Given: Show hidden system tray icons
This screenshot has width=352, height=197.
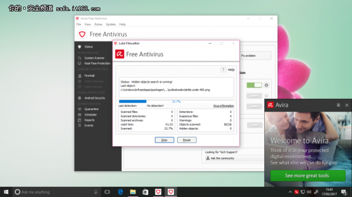Looking at the screenshot, I should click(290, 192).
